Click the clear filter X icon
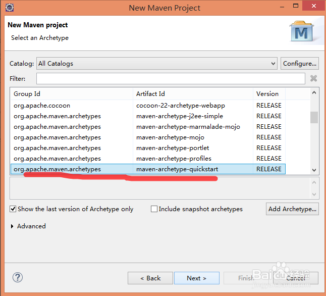Image resolution: width=326 pixels, height=296 pixels. tap(313, 78)
